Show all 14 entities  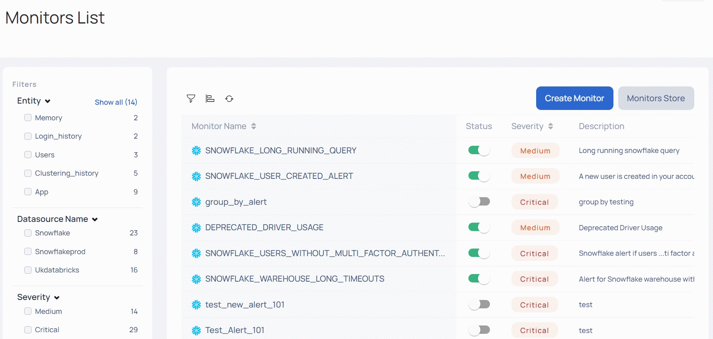(116, 102)
